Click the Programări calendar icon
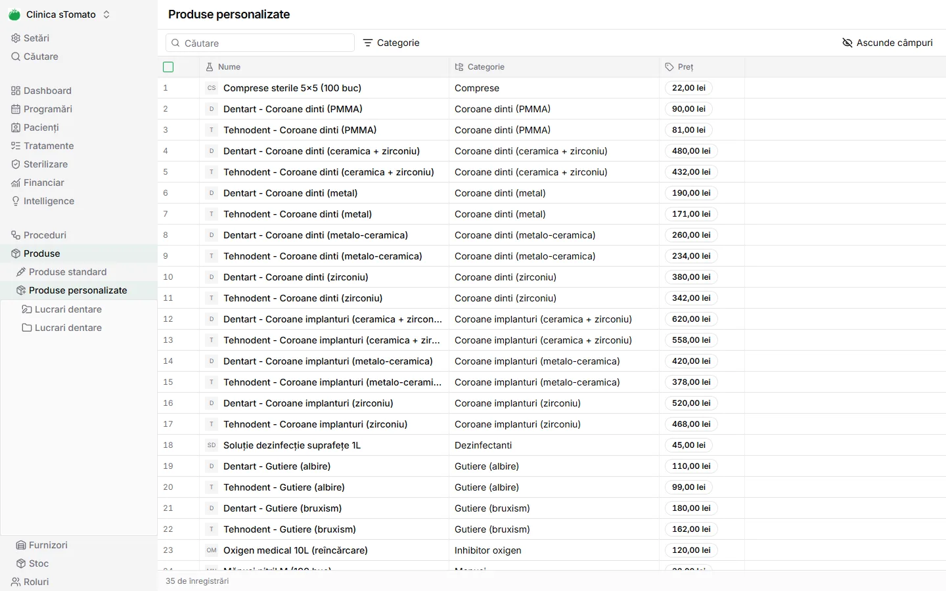946x591 pixels. coord(16,109)
